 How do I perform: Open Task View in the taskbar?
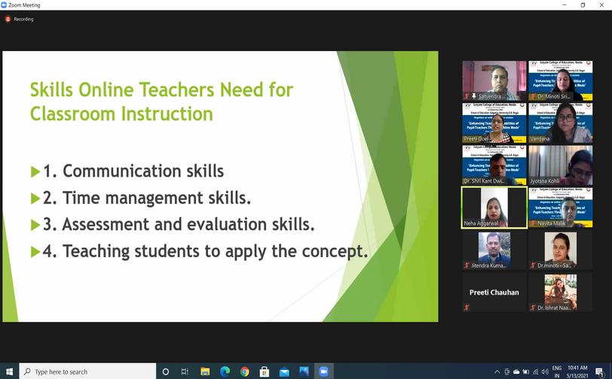[x=185, y=371]
